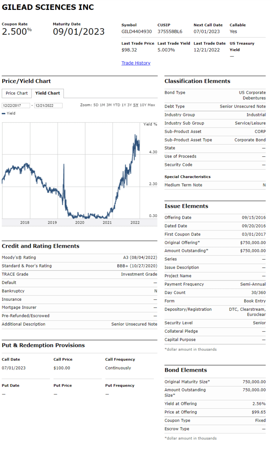The height and width of the screenshot is (451, 272).
Task: Select the 5Y zoom option
Action: [x=136, y=105]
